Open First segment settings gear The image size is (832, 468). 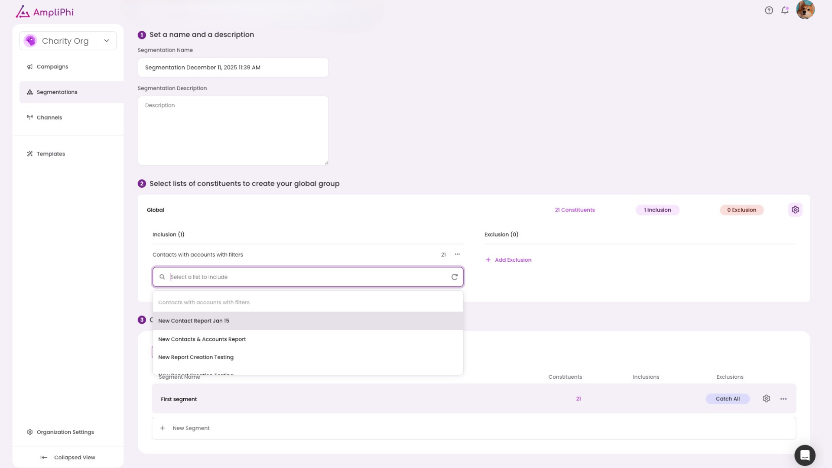tap(766, 399)
